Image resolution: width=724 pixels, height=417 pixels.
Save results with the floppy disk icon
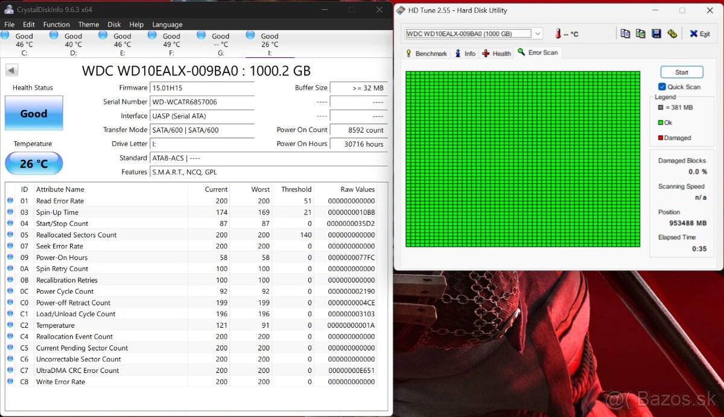[656, 34]
